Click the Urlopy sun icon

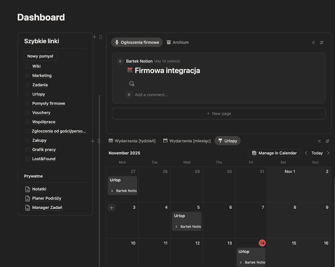[x=27, y=94]
